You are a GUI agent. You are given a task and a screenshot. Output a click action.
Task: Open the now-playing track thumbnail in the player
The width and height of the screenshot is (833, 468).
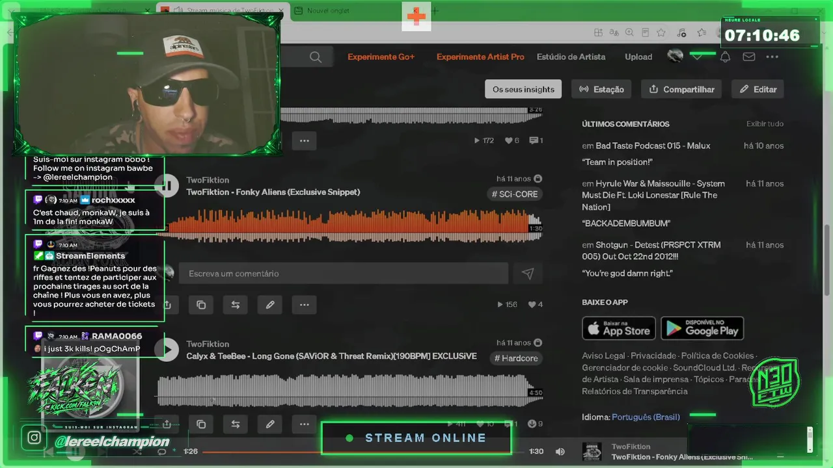[592, 452]
